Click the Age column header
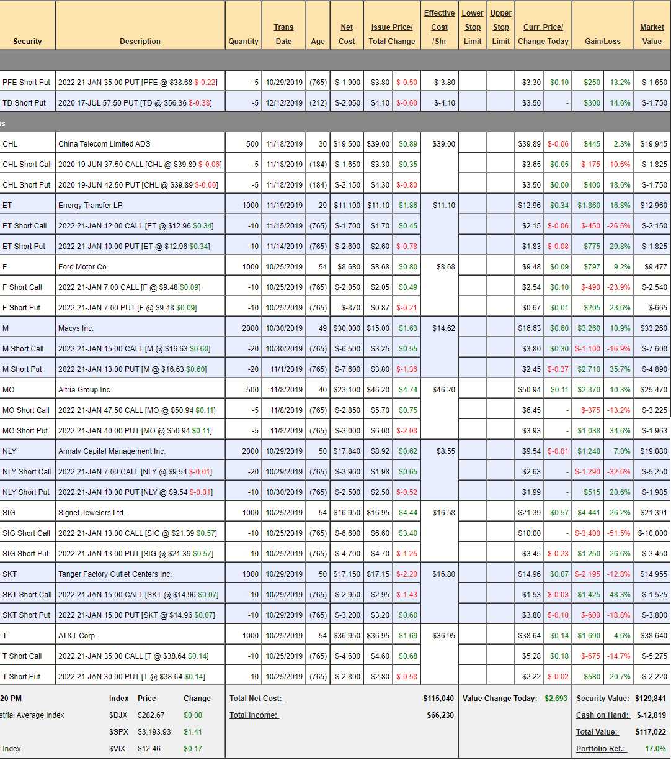 click(x=318, y=42)
